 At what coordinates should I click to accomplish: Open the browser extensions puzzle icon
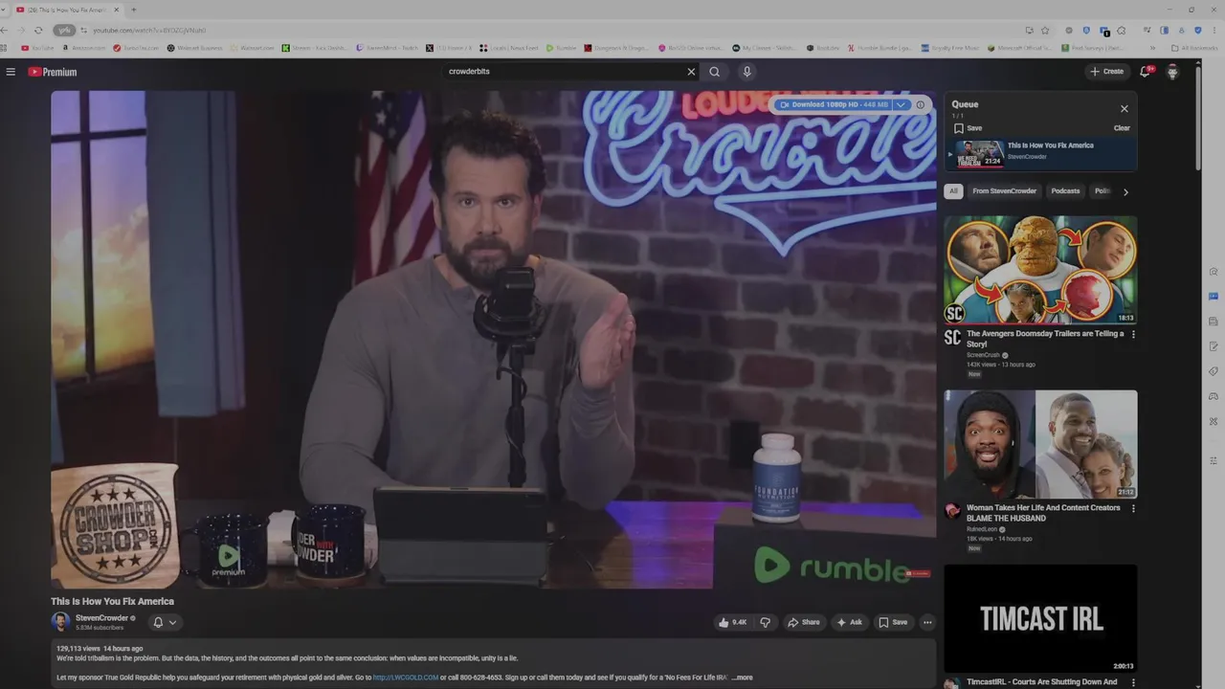pos(1121,30)
